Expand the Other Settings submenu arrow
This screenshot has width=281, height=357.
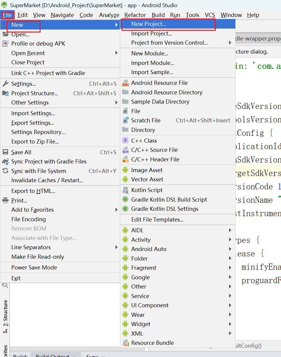pos(116,102)
